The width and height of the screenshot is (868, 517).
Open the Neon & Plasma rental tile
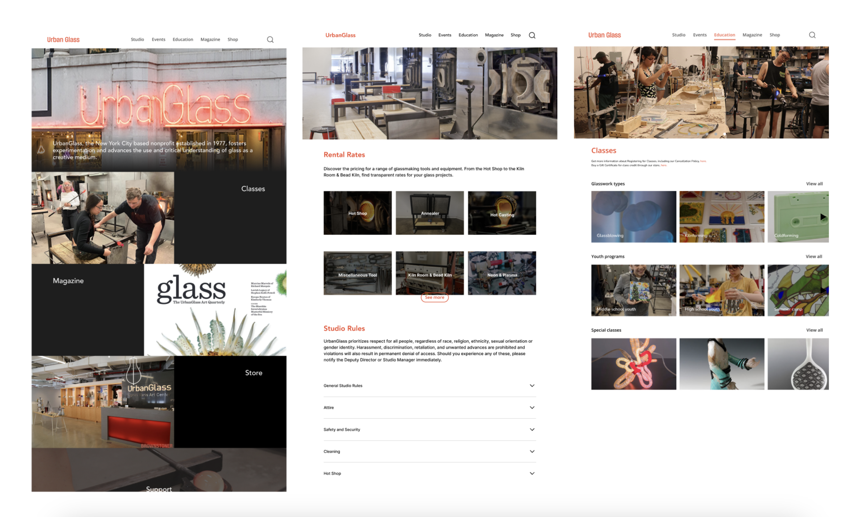502,273
